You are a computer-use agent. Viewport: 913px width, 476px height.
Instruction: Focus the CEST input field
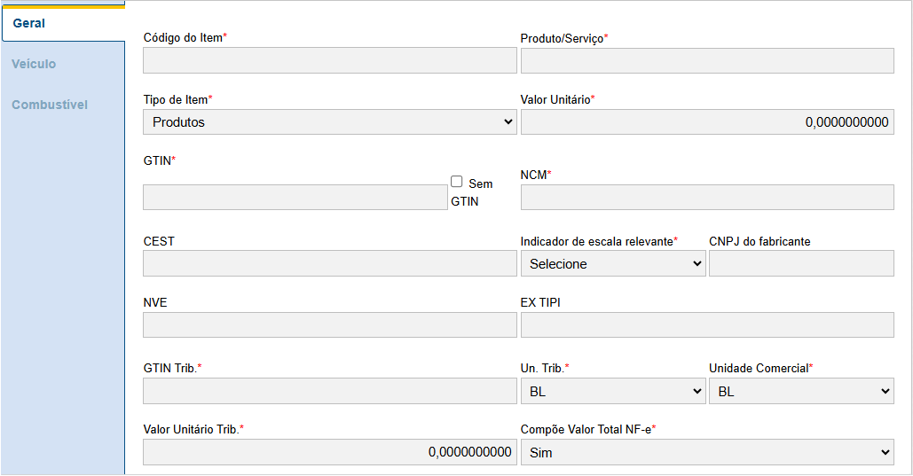(329, 263)
